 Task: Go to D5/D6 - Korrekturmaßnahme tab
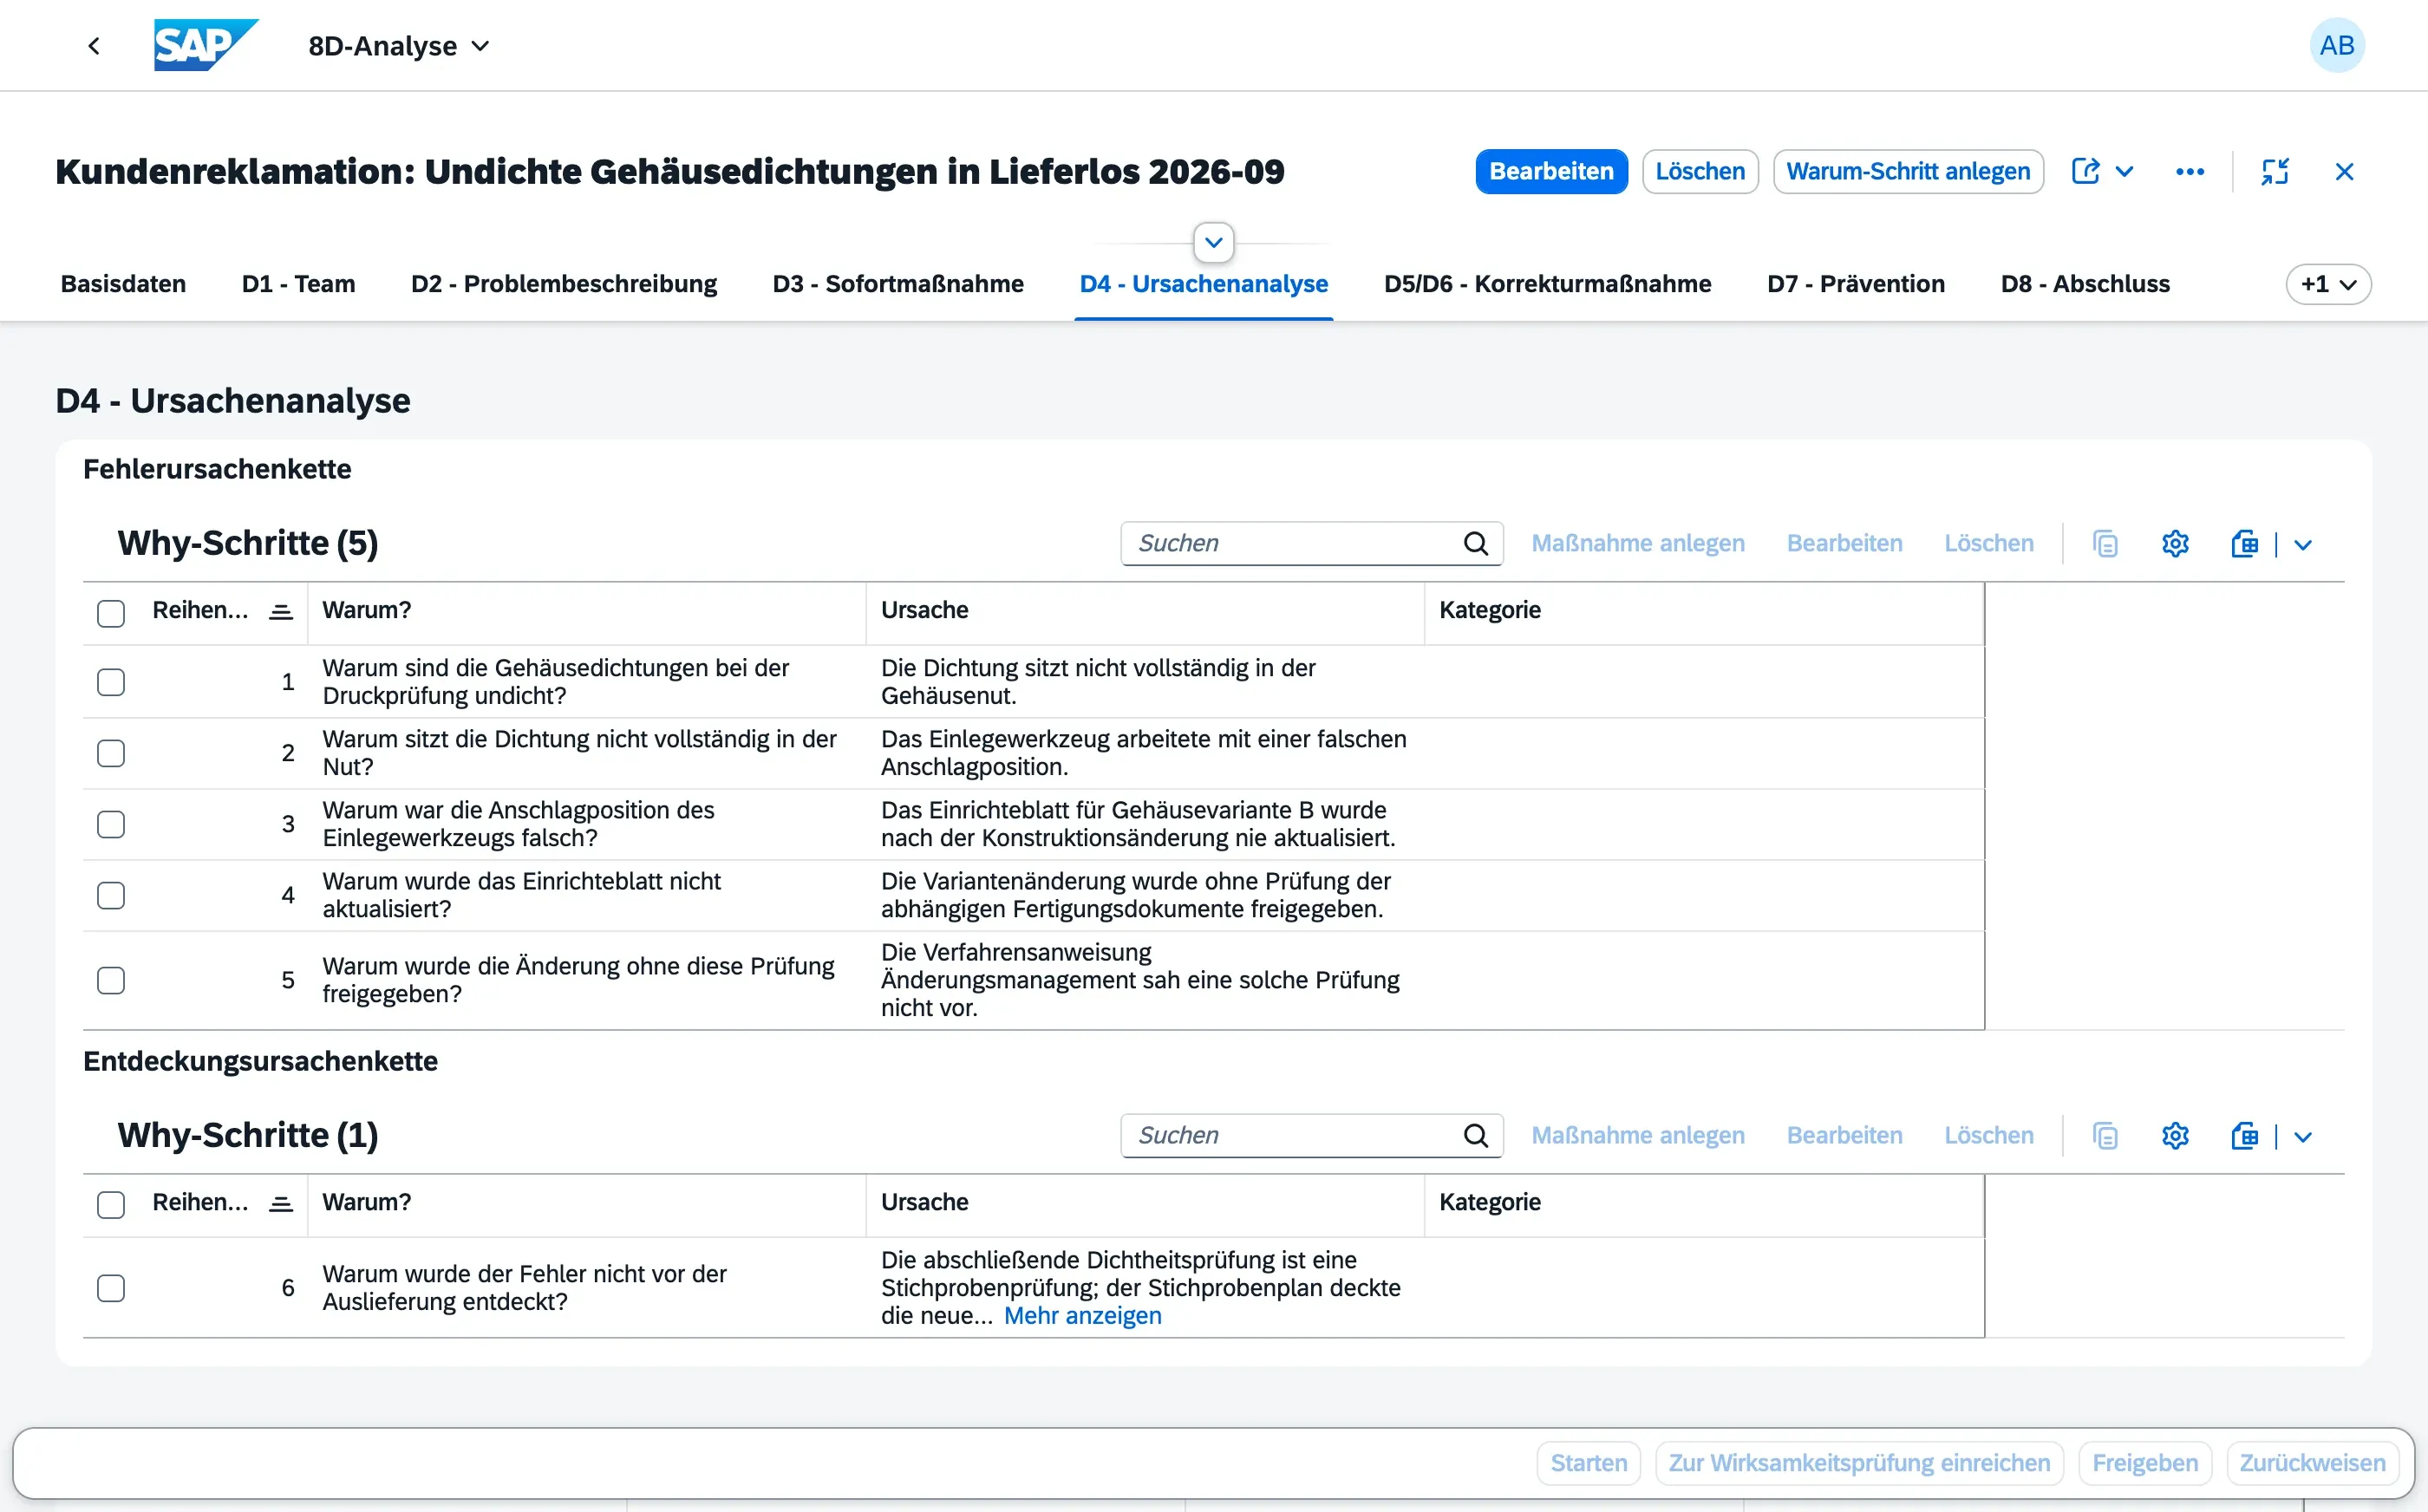pyautogui.click(x=1547, y=284)
